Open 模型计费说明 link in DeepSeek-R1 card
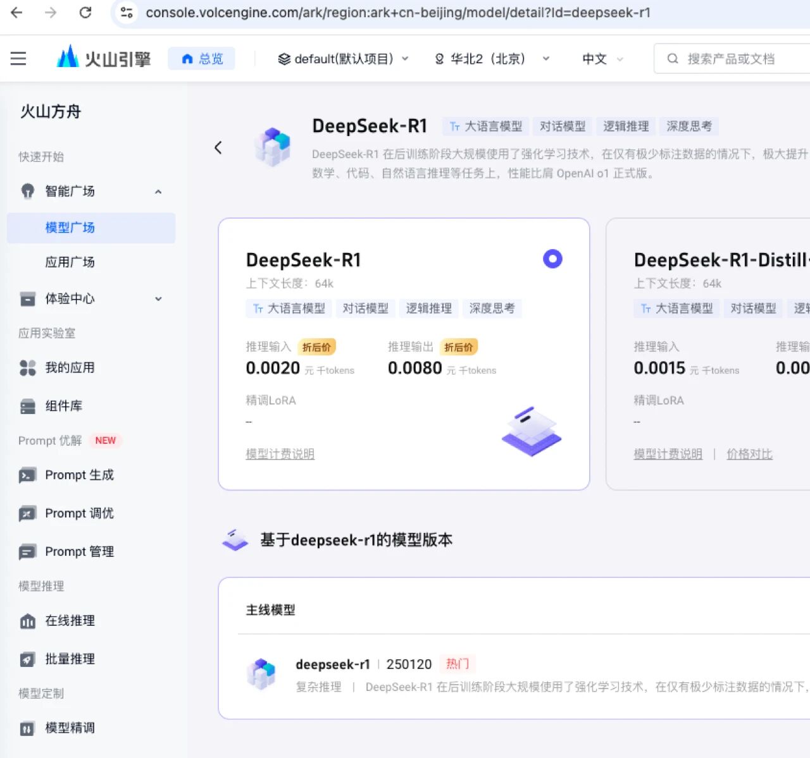The height and width of the screenshot is (758, 810). point(280,454)
